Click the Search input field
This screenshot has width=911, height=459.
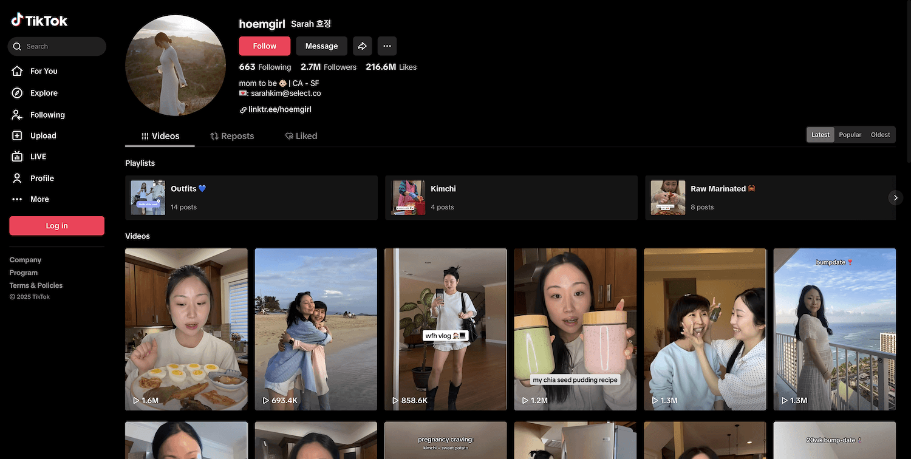pyautogui.click(x=61, y=47)
